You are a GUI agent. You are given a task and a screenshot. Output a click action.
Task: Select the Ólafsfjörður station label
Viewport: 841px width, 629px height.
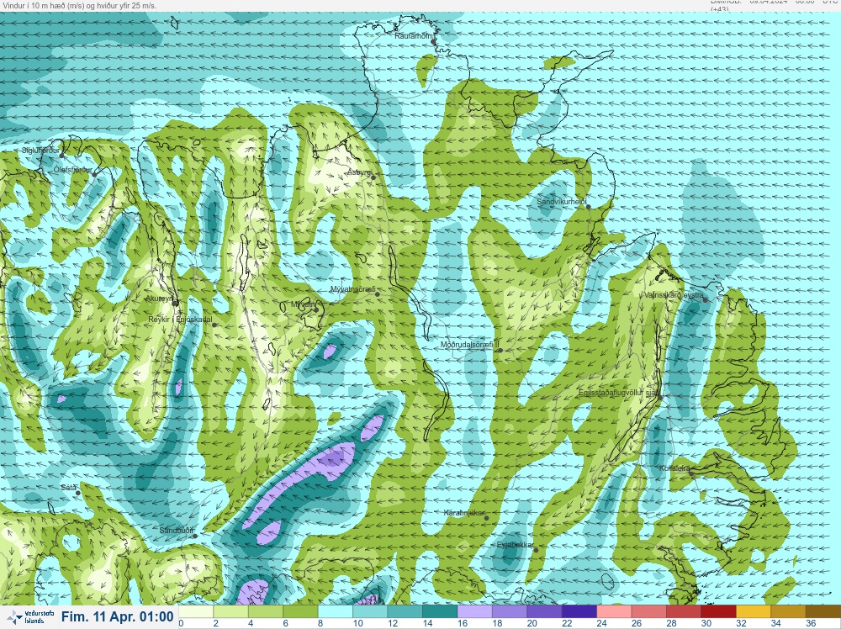pos(73,170)
